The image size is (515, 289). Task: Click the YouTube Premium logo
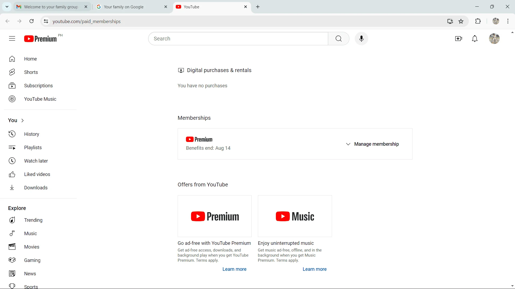40,39
